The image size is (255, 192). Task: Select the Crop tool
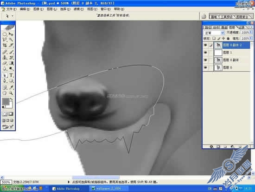[5, 45]
